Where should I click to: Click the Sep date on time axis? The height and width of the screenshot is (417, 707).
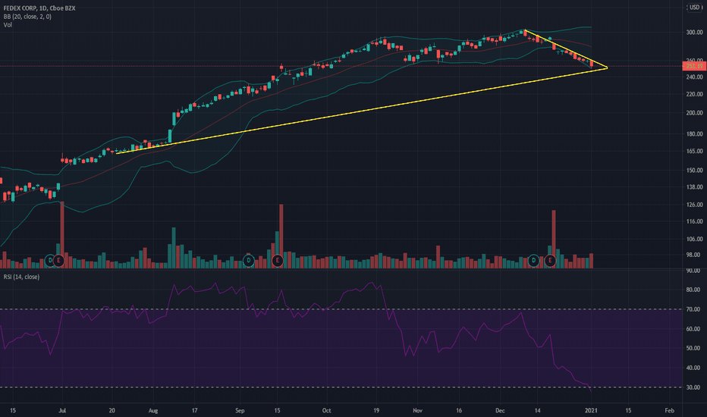pyautogui.click(x=240, y=411)
